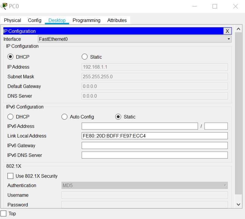
Task: Click the IP Configuration title bar
Action: [x=113, y=31]
